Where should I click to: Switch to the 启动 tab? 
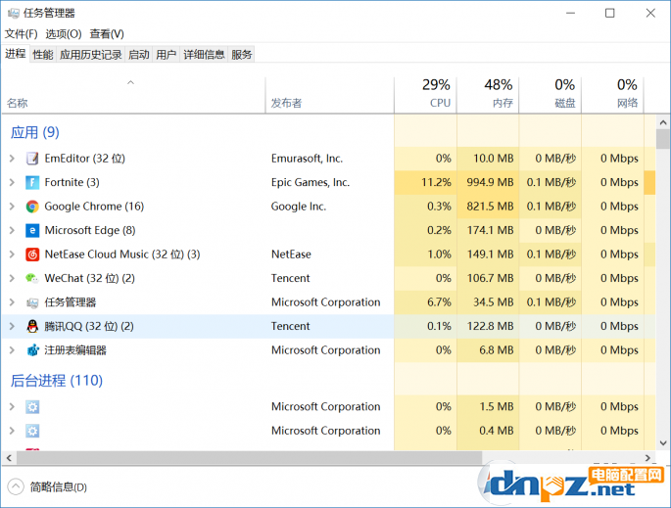[139, 54]
